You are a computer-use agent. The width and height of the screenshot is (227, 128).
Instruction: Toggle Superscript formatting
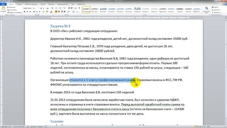pos(40,12)
